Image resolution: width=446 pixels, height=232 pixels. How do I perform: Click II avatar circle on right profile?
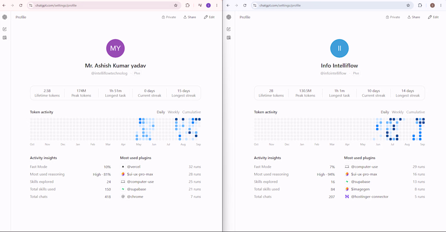pos(339,48)
